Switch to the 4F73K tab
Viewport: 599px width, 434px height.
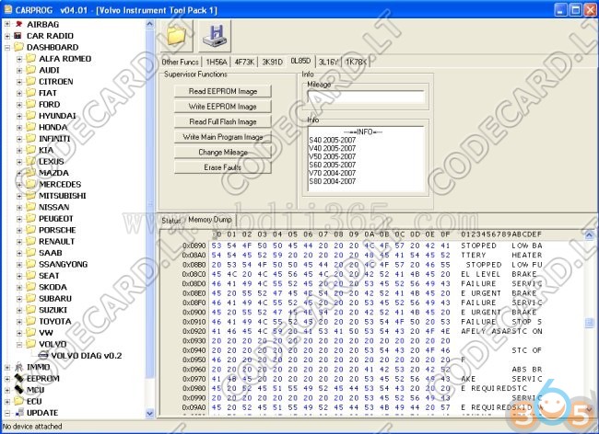[244, 63]
